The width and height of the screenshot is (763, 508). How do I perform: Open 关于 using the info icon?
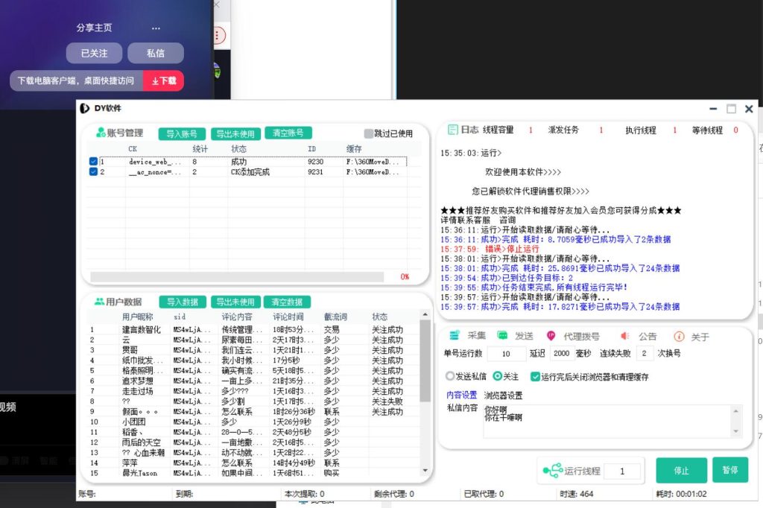678,337
